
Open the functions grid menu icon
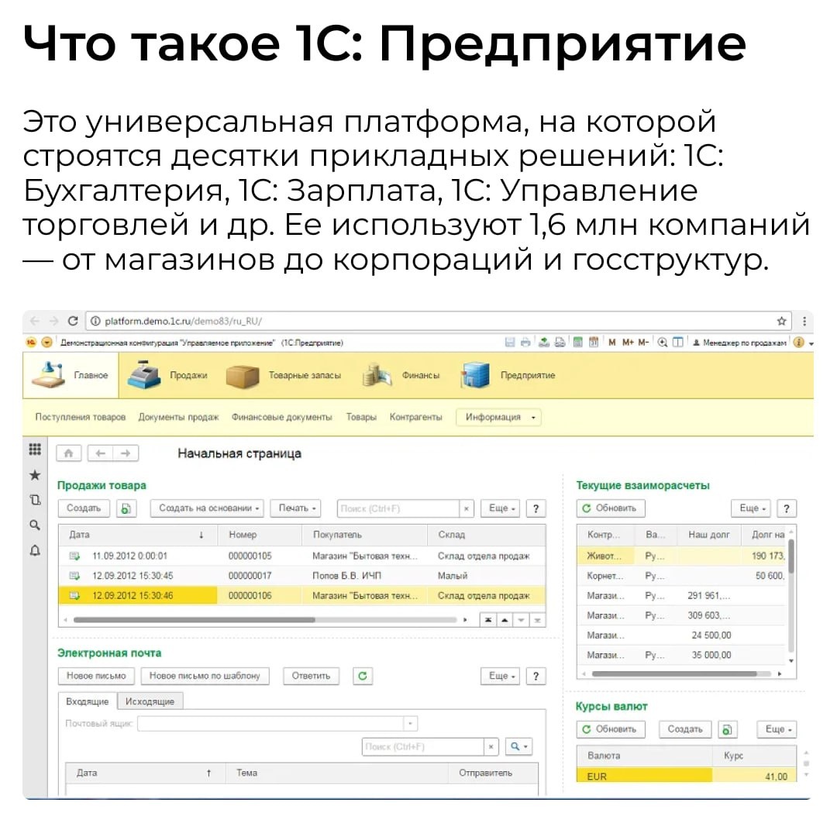[35, 449]
